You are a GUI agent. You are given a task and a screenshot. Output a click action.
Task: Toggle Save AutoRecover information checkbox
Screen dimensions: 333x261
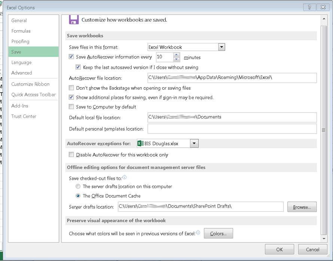pyautogui.click(x=71, y=57)
